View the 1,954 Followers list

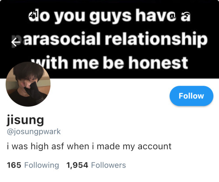point(96,165)
